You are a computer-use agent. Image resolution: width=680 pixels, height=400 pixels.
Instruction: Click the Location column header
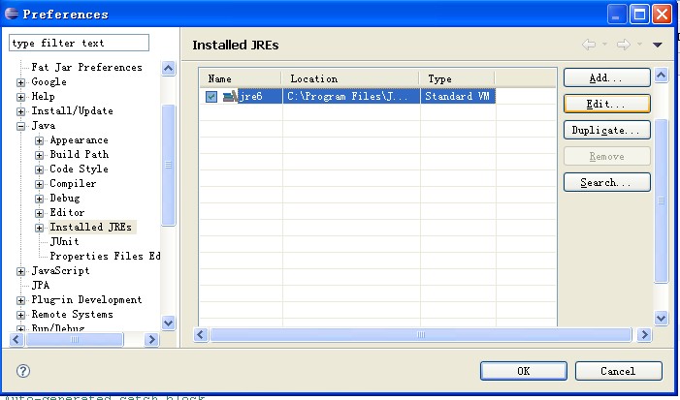coord(349,78)
